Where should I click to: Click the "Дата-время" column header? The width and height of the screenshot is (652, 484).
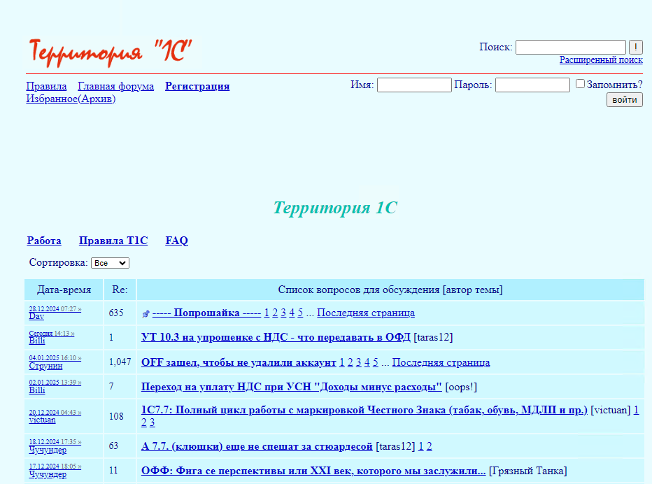[x=64, y=290]
